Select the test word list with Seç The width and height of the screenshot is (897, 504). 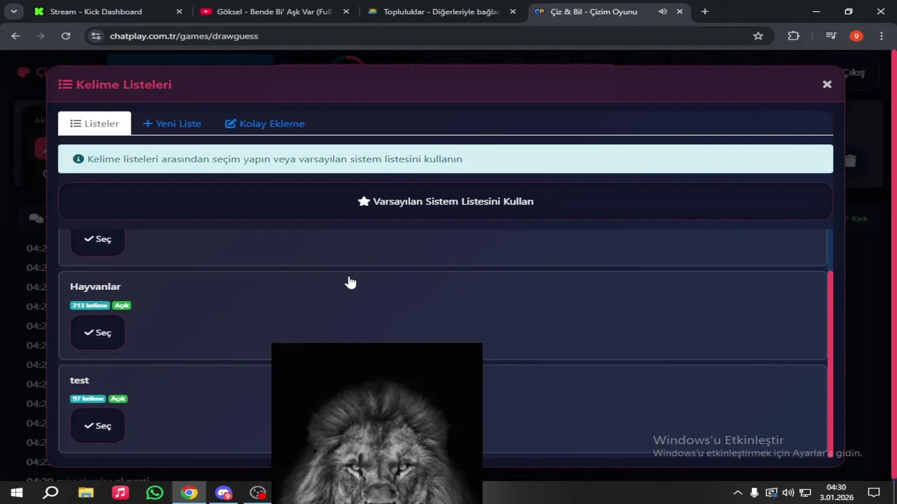tap(97, 426)
